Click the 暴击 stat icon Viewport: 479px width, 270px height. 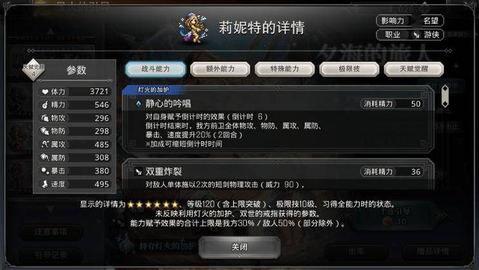(x=45, y=171)
